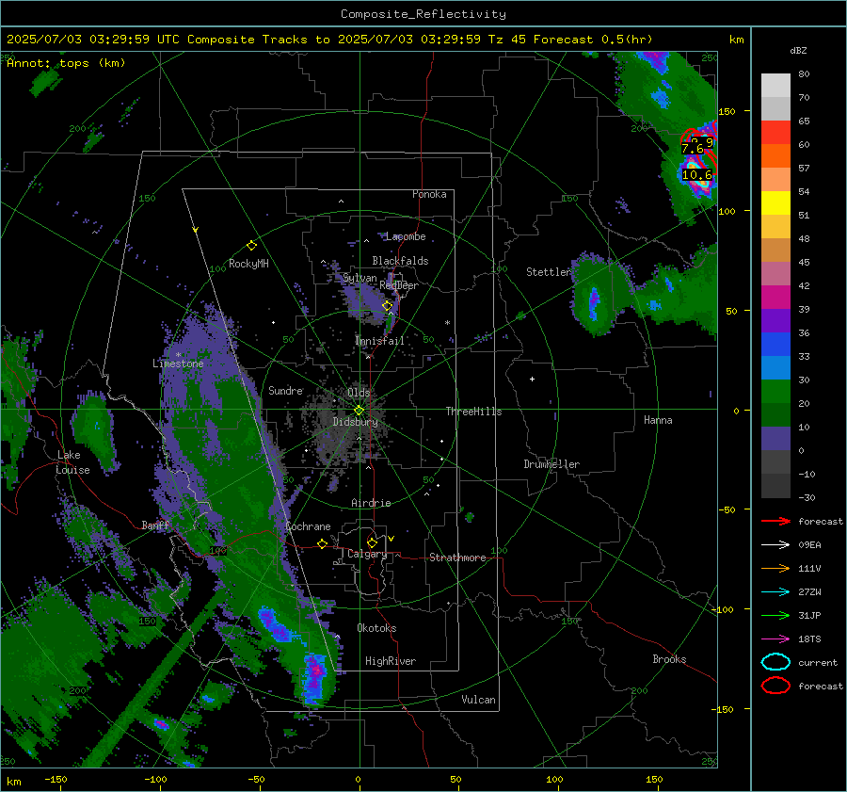Click the yellow radar-center diamond near Olds

coord(359,411)
